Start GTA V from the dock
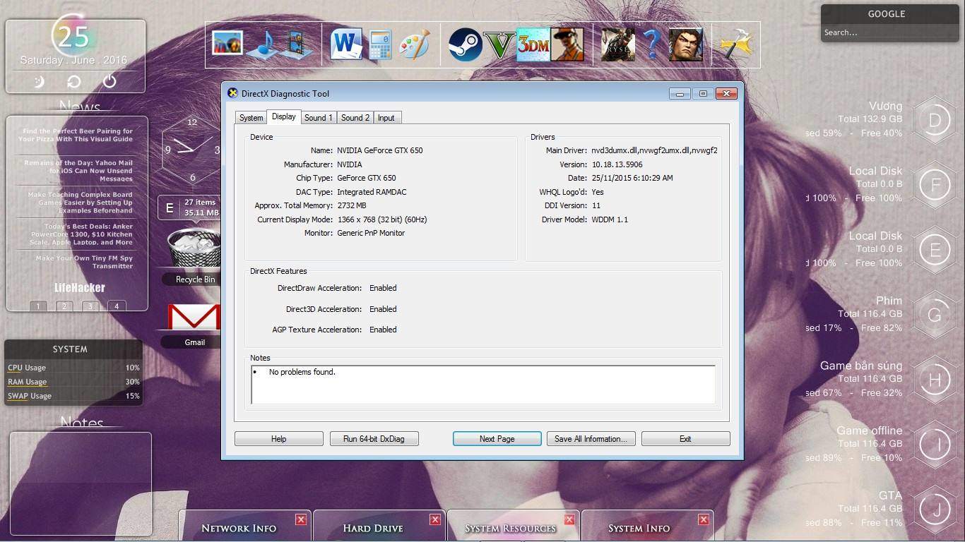The image size is (965, 542). 499,44
